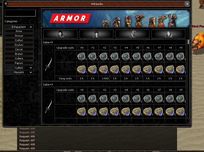204x152 pixels.
Task: Click 'Request: 606' chat log line
Action: [27, 136]
